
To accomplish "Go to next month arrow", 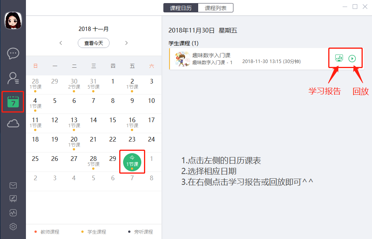I will pyautogui.click(x=126, y=43).
